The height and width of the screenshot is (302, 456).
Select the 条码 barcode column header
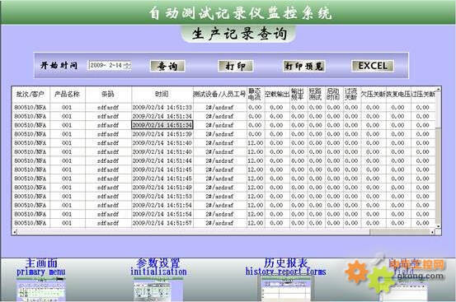pyautogui.click(x=109, y=95)
